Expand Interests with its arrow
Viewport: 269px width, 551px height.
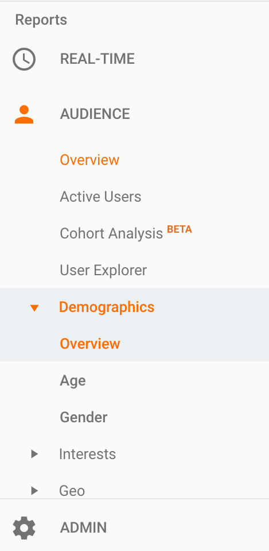coord(34,454)
